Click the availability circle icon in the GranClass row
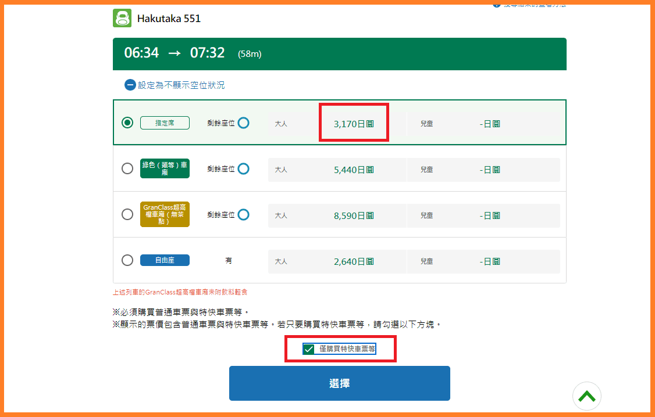Viewport: 655px width, 417px height. (243, 214)
